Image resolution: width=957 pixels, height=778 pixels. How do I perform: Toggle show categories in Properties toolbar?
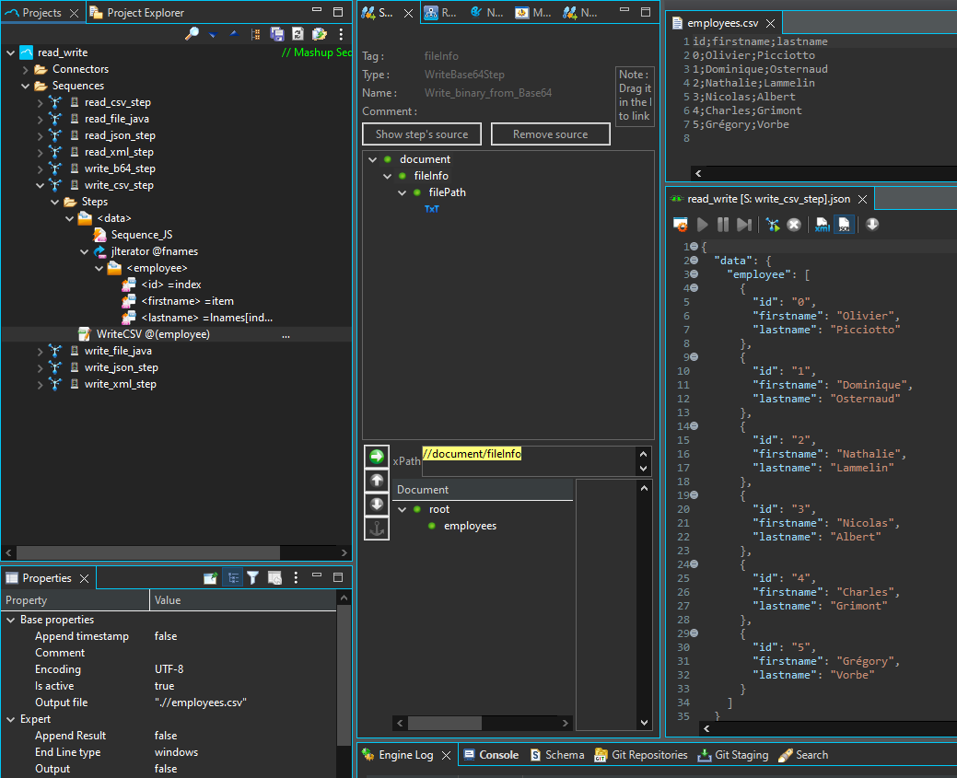pos(232,578)
